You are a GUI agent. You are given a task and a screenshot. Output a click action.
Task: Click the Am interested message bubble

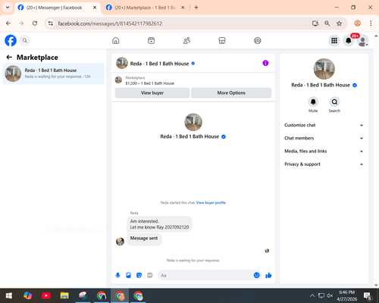[x=159, y=224]
